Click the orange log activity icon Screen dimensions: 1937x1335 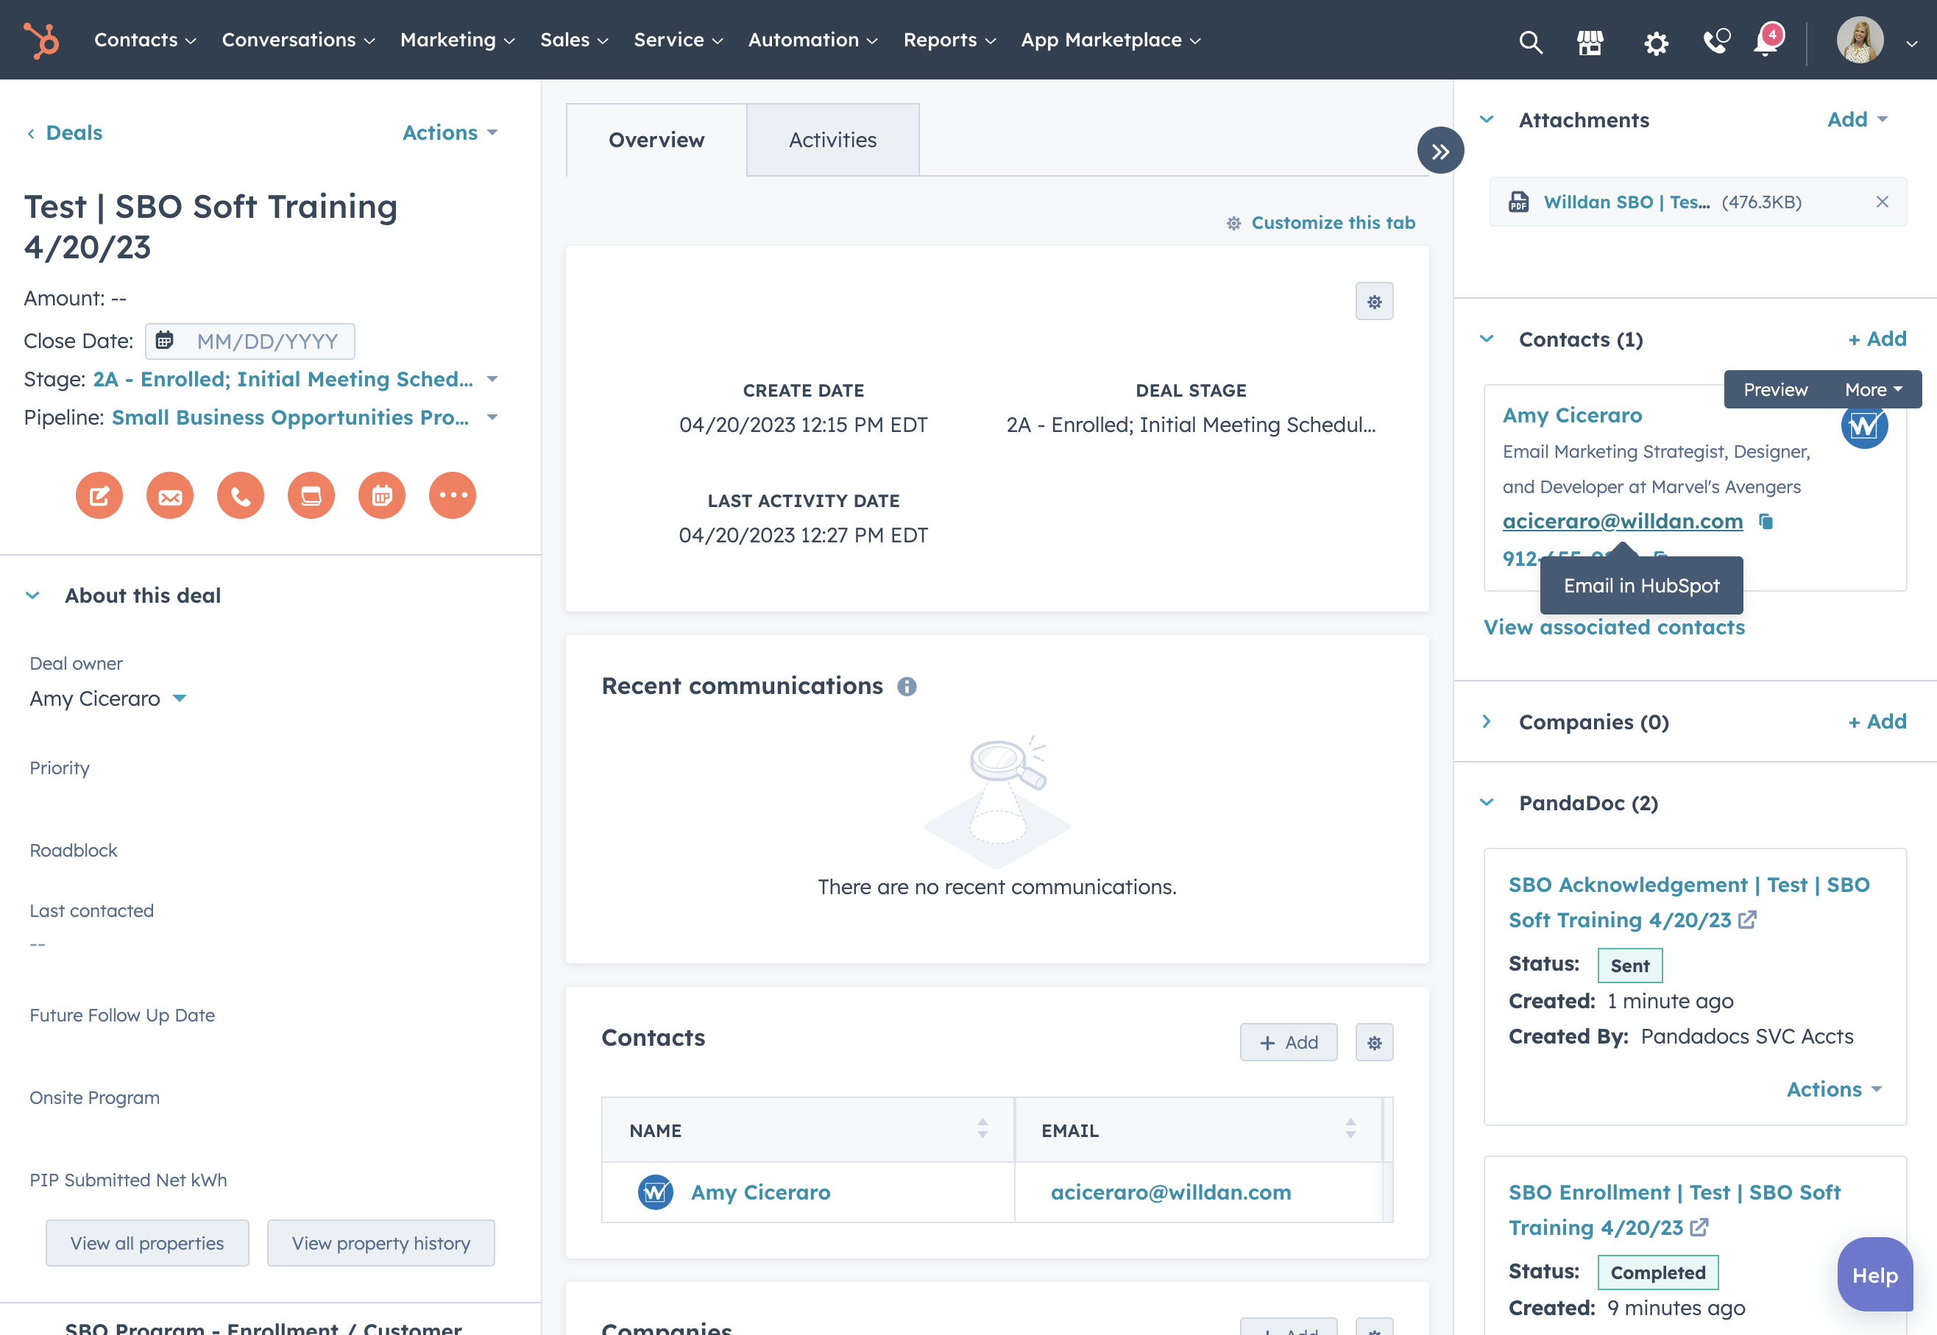click(311, 495)
